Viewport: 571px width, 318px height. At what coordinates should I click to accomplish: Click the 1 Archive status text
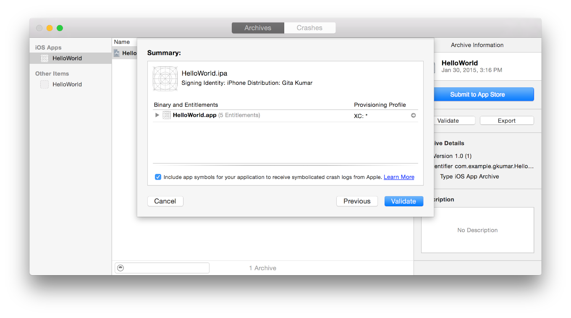click(x=263, y=268)
